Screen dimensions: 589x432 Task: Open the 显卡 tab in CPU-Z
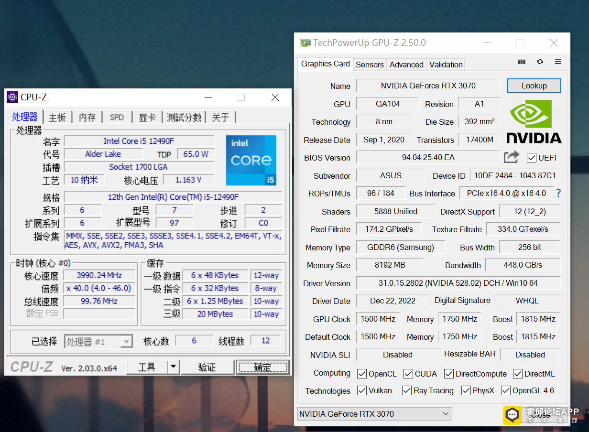[x=147, y=118]
